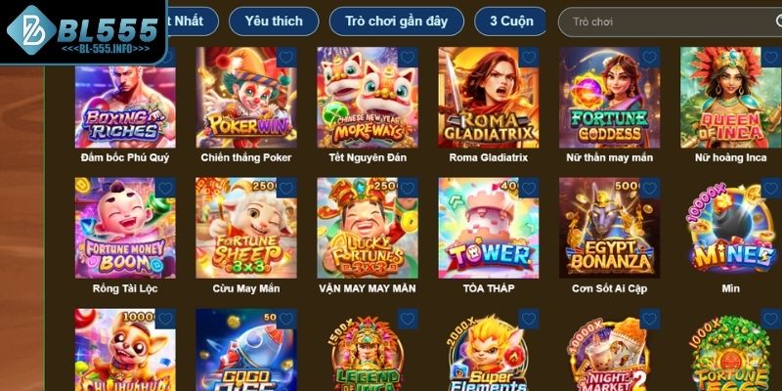Screen dimensions: 782x391
Task: Click heart icon on Fortune Sheep tile
Action: pyautogui.click(x=286, y=188)
